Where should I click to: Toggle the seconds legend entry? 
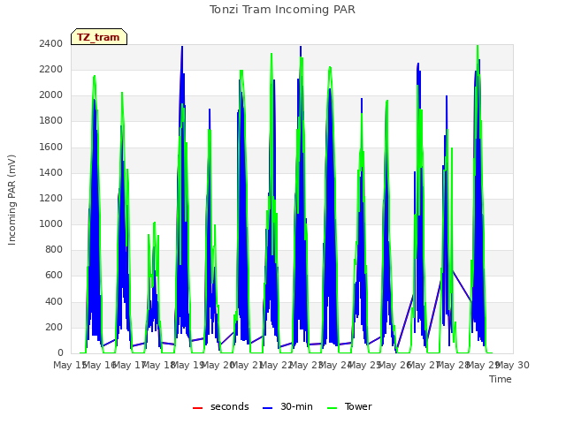pyautogui.click(x=221, y=407)
